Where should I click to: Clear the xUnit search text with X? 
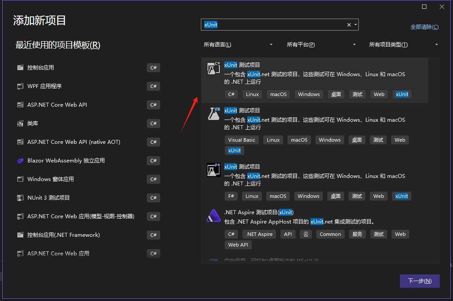(349, 25)
